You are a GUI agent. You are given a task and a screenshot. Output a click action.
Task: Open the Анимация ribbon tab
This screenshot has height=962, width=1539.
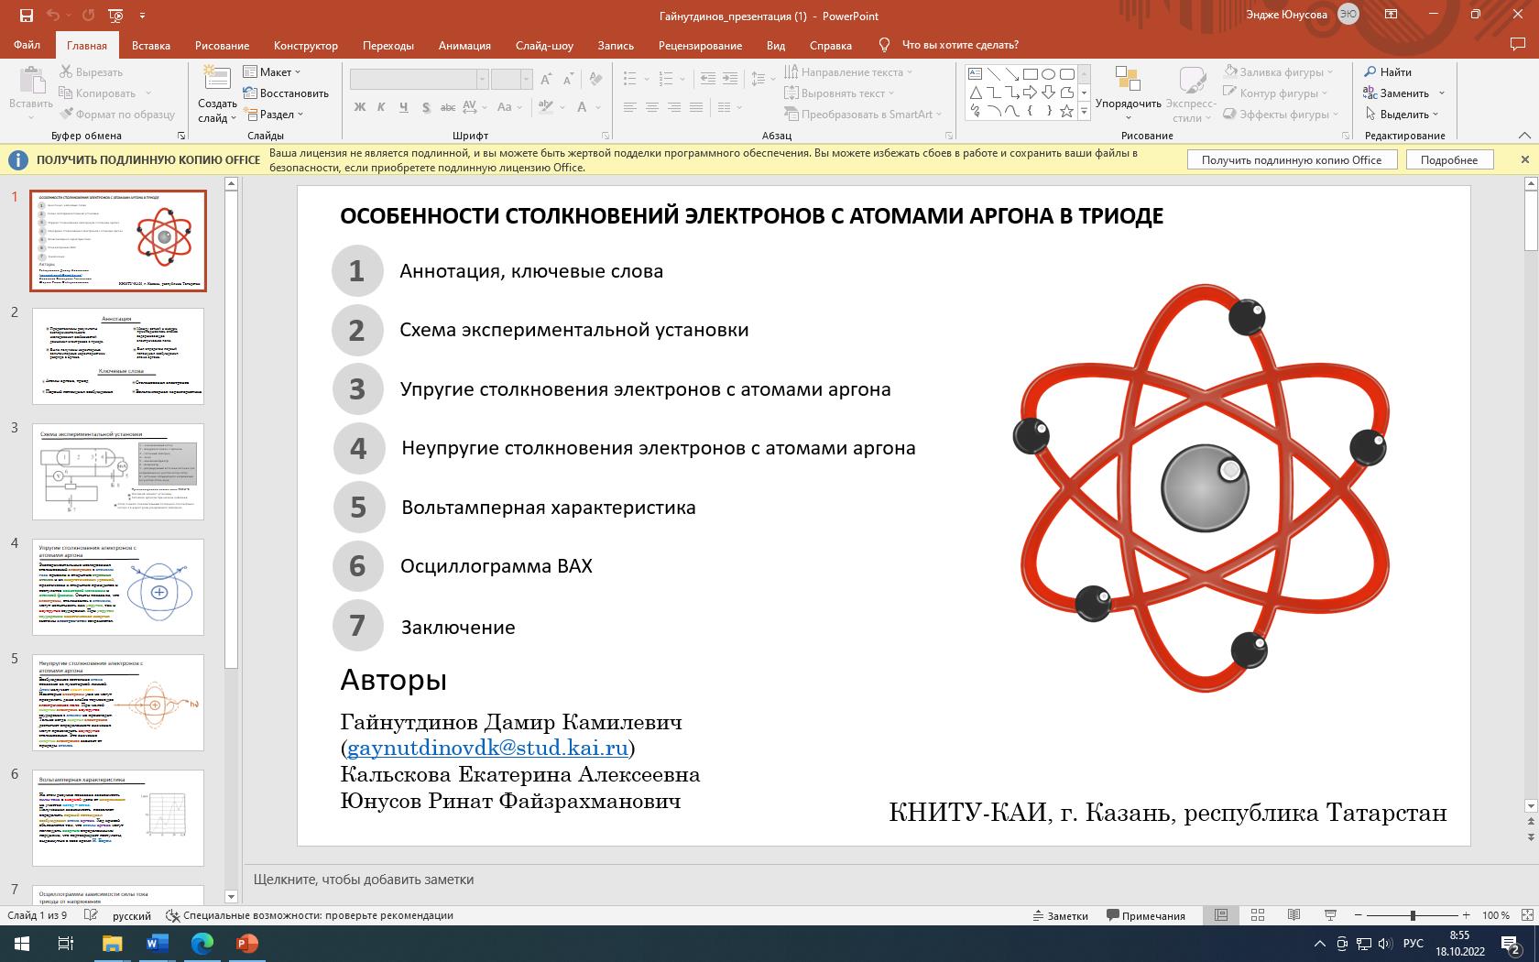[464, 45]
